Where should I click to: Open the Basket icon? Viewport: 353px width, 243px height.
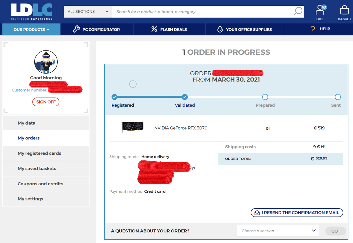point(344,13)
